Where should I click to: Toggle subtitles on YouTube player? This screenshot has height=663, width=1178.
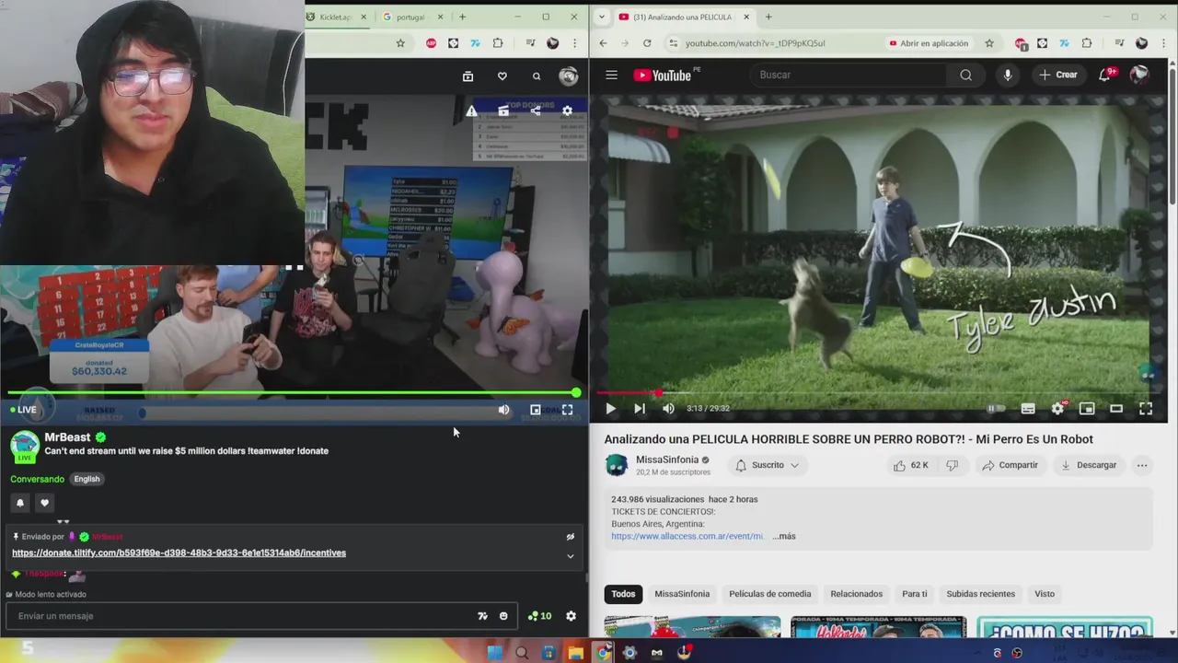pyautogui.click(x=1028, y=409)
